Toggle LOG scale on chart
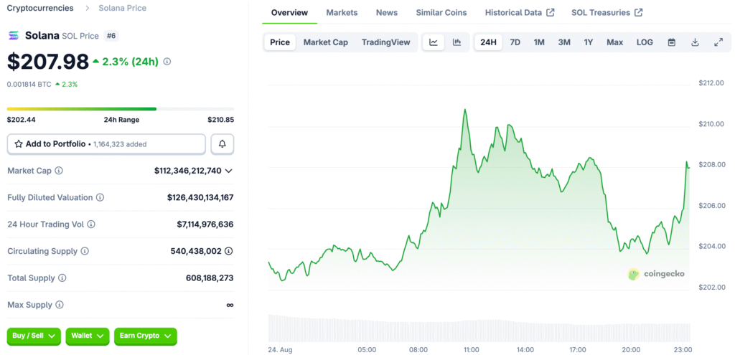 pos(645,42)
